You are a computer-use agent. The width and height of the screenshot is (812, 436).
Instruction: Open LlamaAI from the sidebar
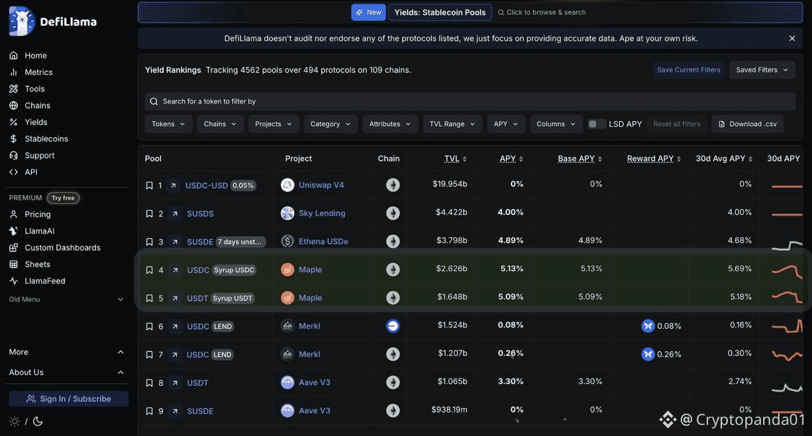point(39,231)
